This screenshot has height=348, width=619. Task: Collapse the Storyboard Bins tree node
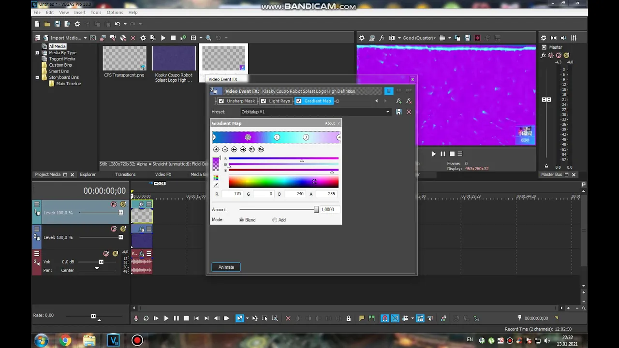pos(37,77)
